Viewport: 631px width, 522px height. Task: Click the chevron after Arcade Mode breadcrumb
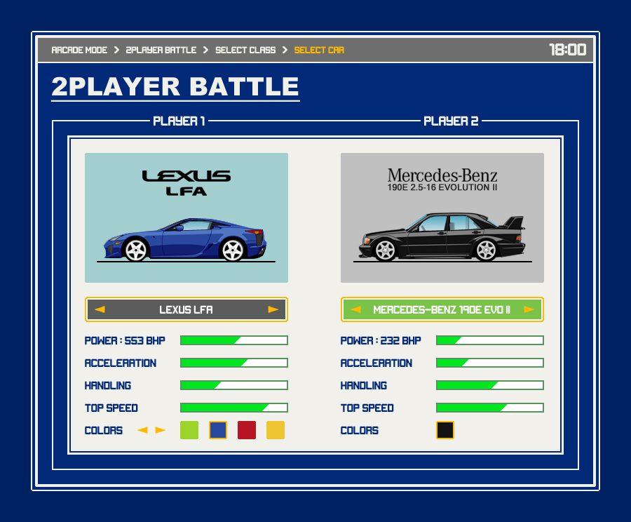pos(116,50)
